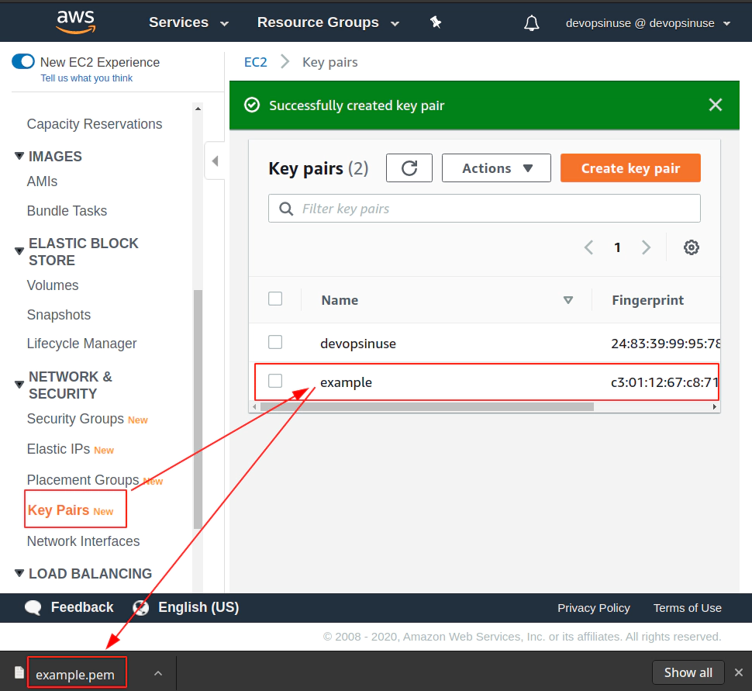
Task: Refresh the key pairs list
Action: [409, 168]
